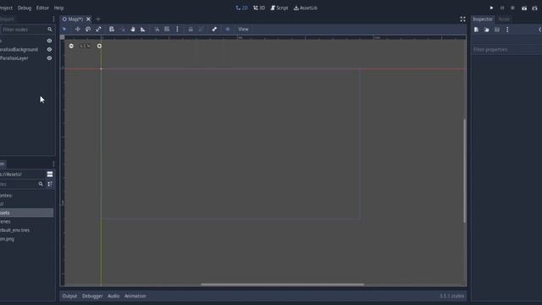542x305 pixels.
Task: Stop the running scene
Action: point(512,8)
